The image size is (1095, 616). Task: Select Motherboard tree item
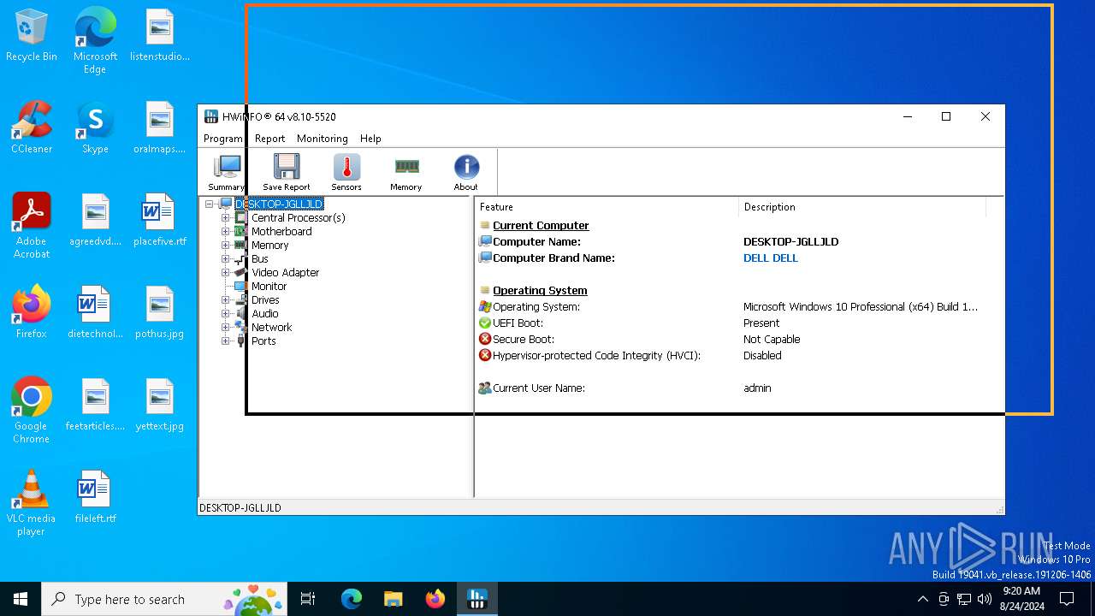tap(281, 232)
